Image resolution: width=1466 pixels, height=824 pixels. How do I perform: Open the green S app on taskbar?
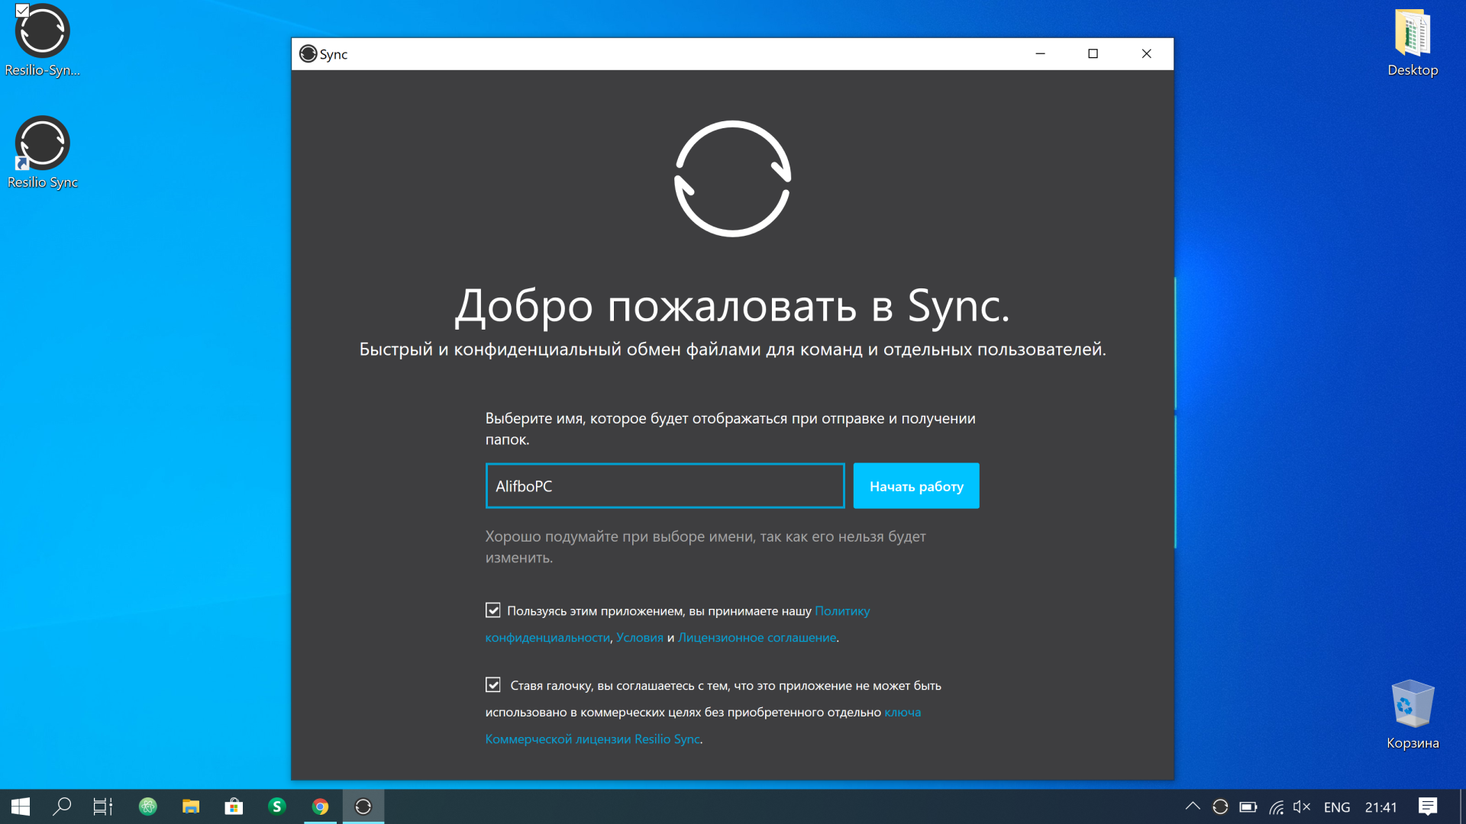coord(277,806)
